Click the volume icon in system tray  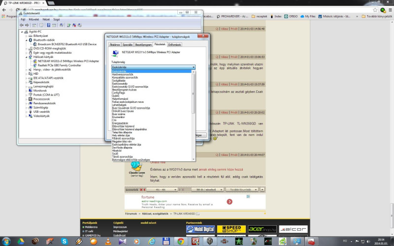tap(368, 241)
